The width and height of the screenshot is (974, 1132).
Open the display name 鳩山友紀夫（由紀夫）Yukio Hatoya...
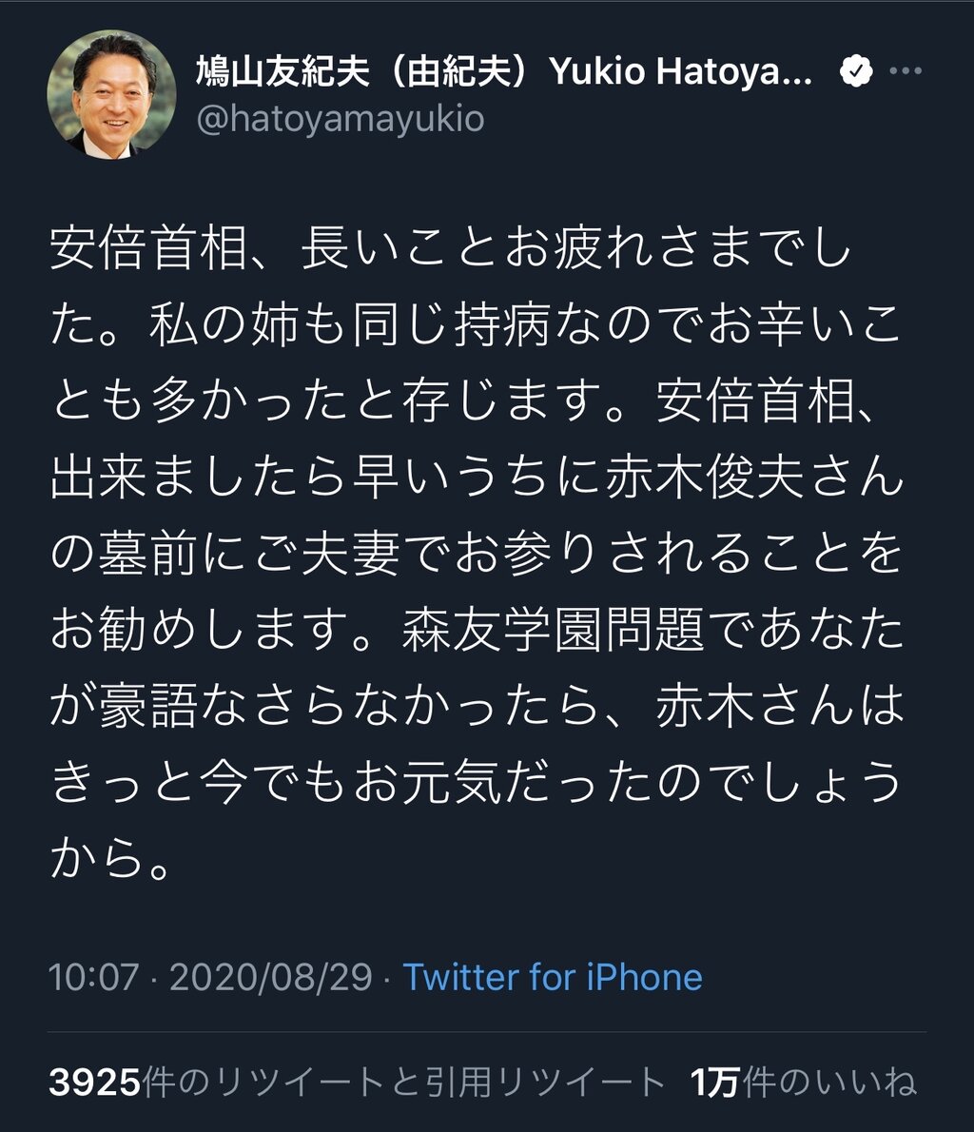(504, 70)
